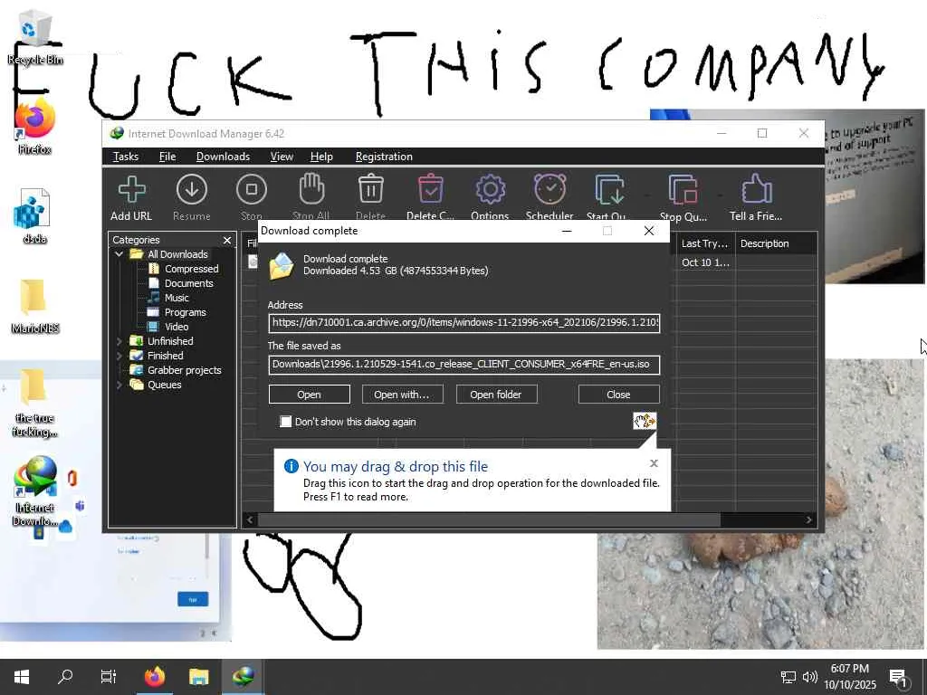Click the Open button in dialog
This screenshot has height=695, width=927.
point(310,395)
